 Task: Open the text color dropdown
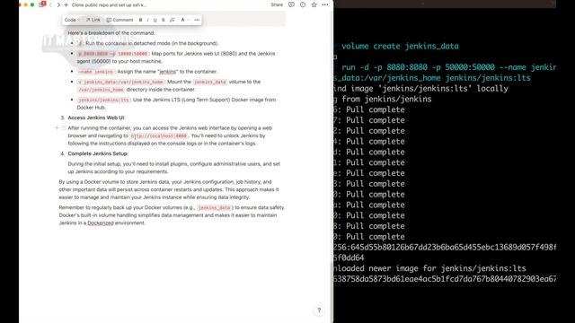click(x=184, y=20)
